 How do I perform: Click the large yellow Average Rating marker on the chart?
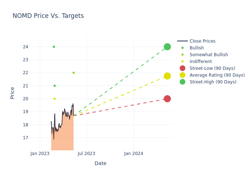pyautogui.click(x=167, y=76)
